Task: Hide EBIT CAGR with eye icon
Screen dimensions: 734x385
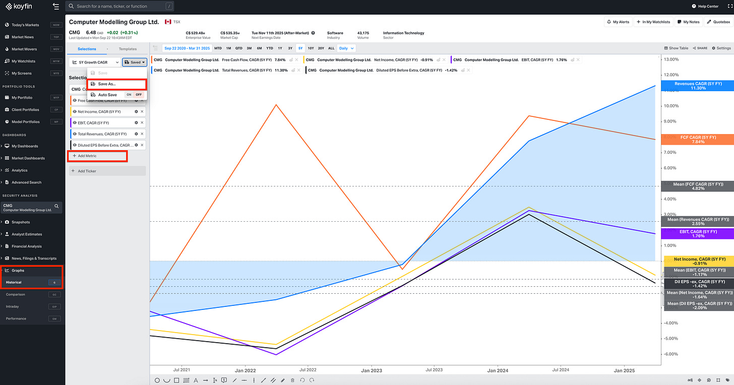Action: pyautogui.click(x=75, y=122)
